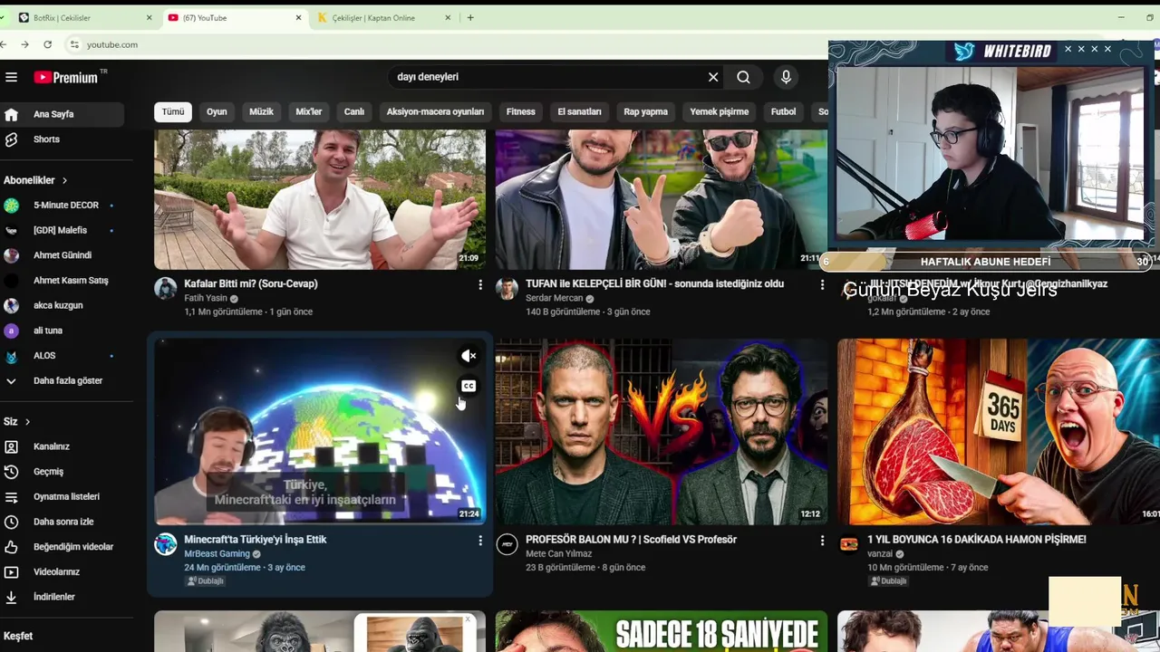Unmute the Minecraft video preview
Viewport: 1160px width, 652px height.
tap(469, 356)
